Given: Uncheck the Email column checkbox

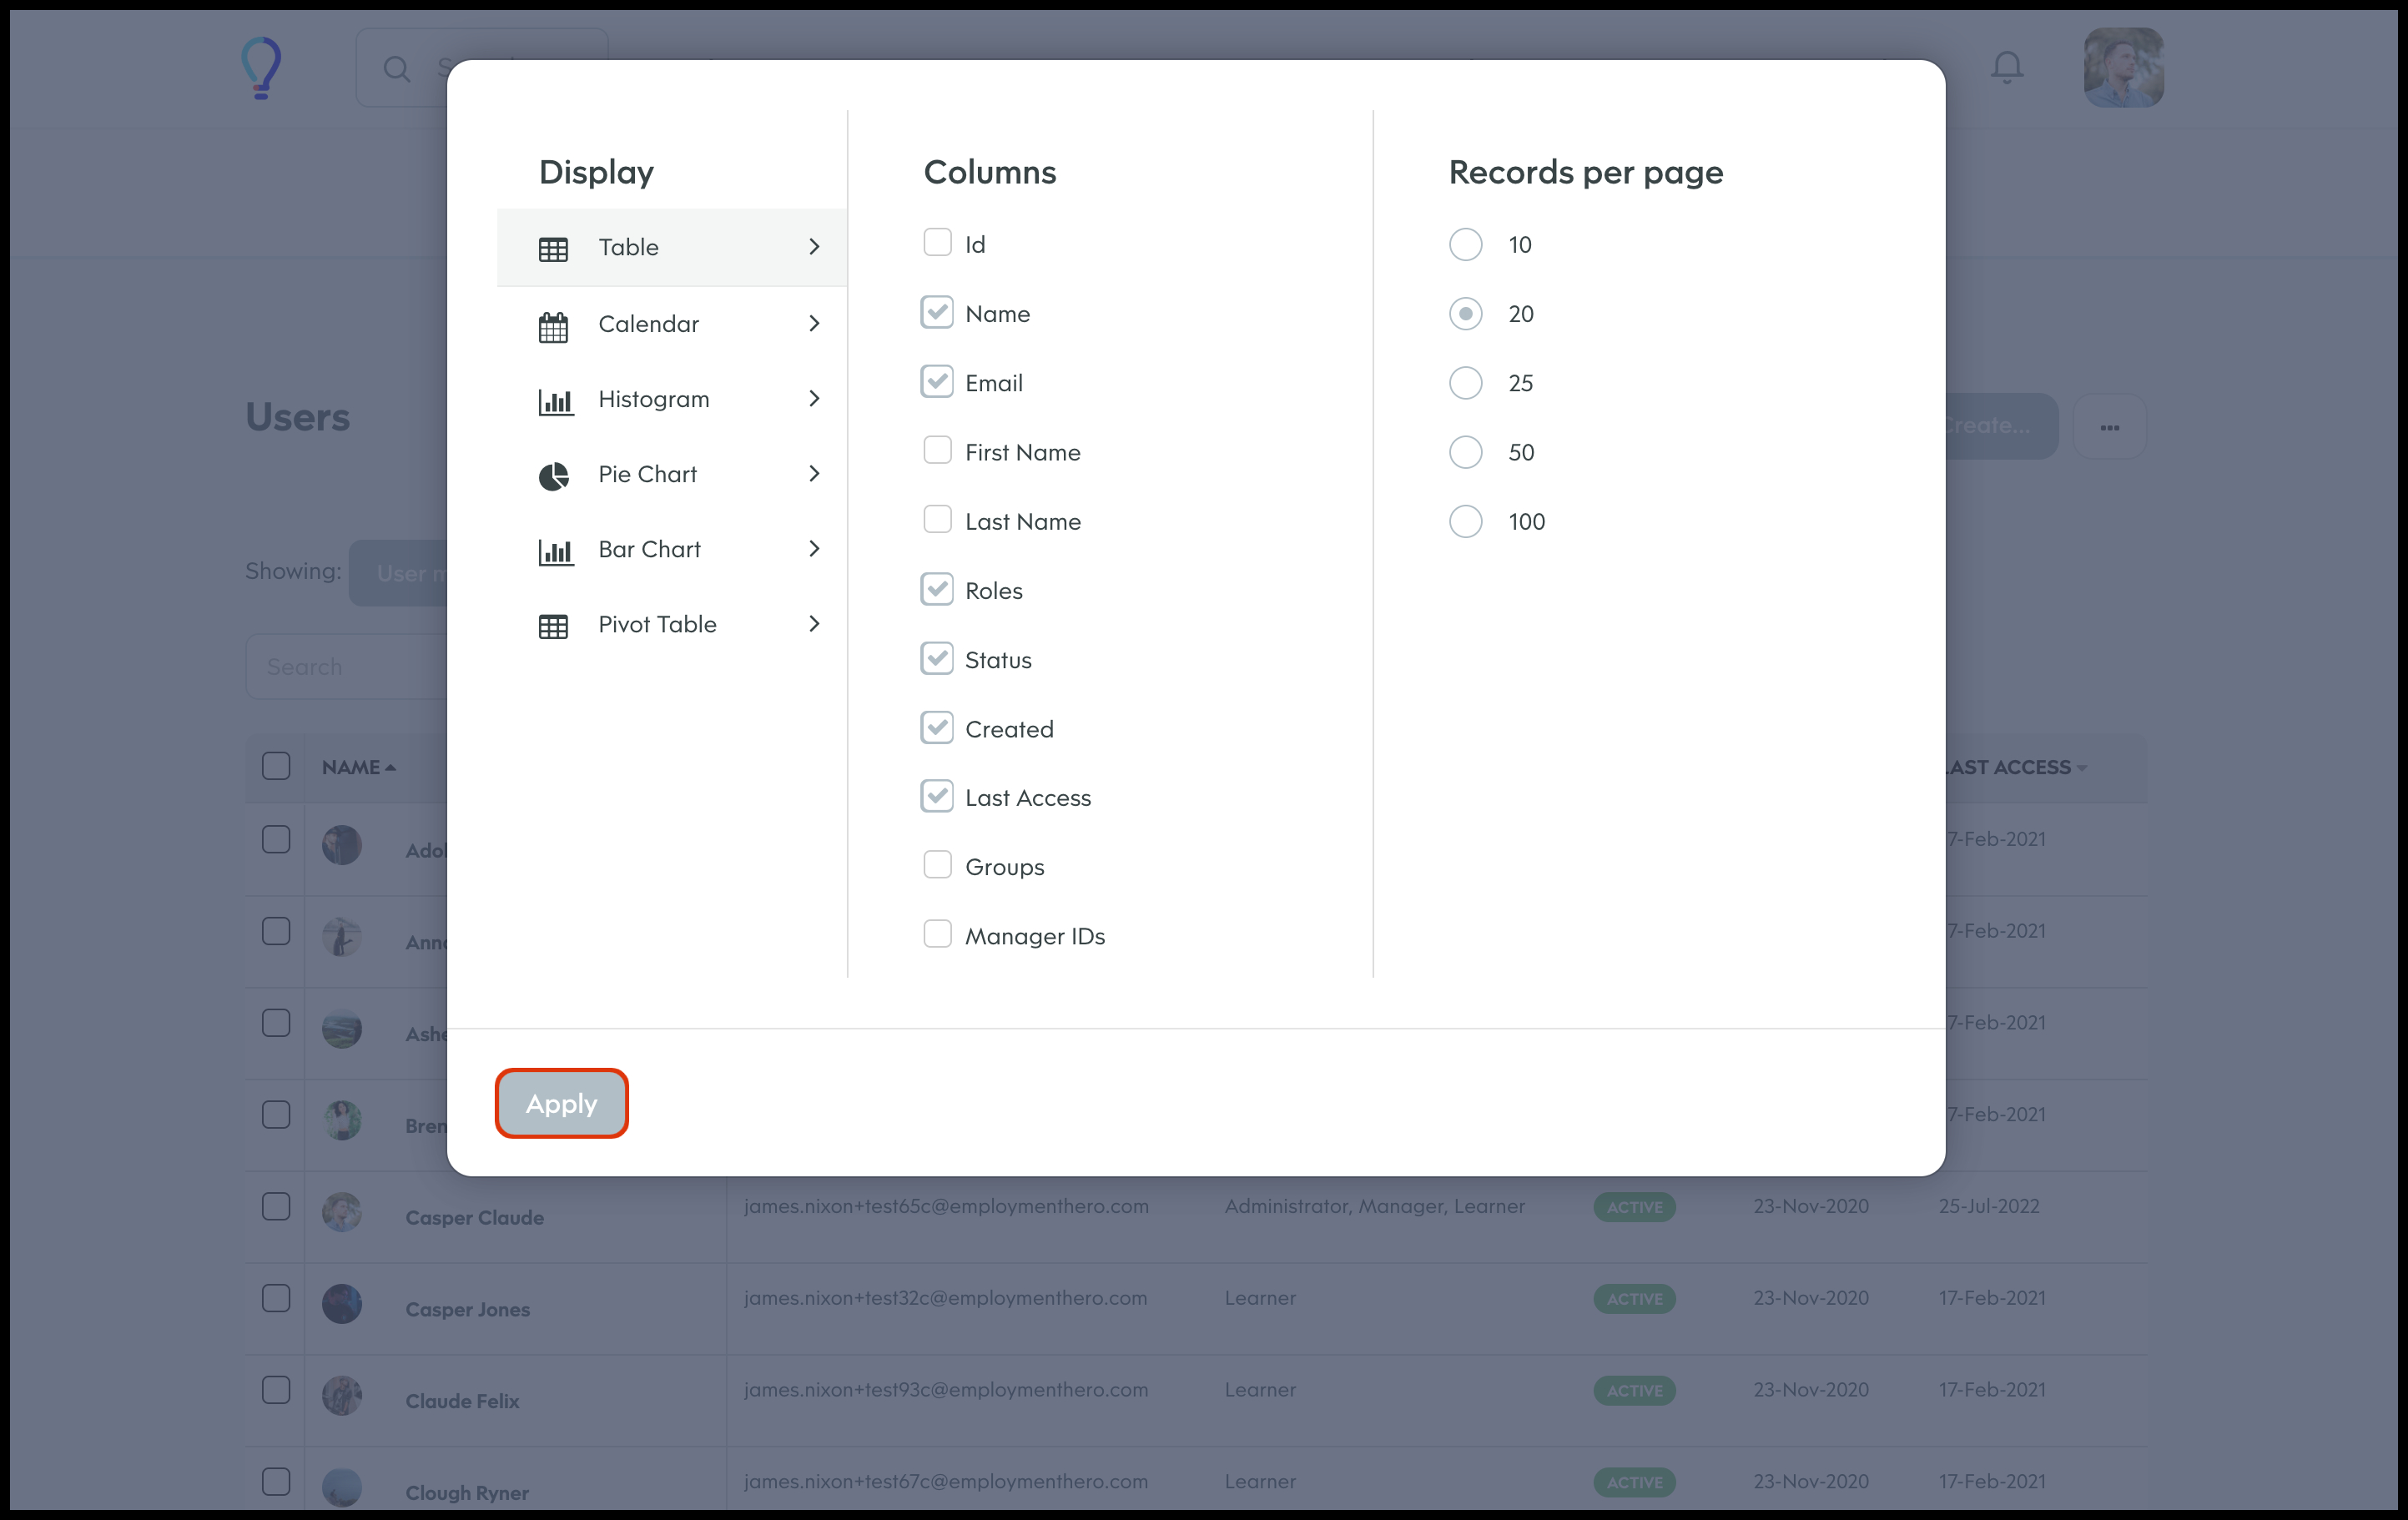Looking at the screenshot, I should tap(937, 382).
